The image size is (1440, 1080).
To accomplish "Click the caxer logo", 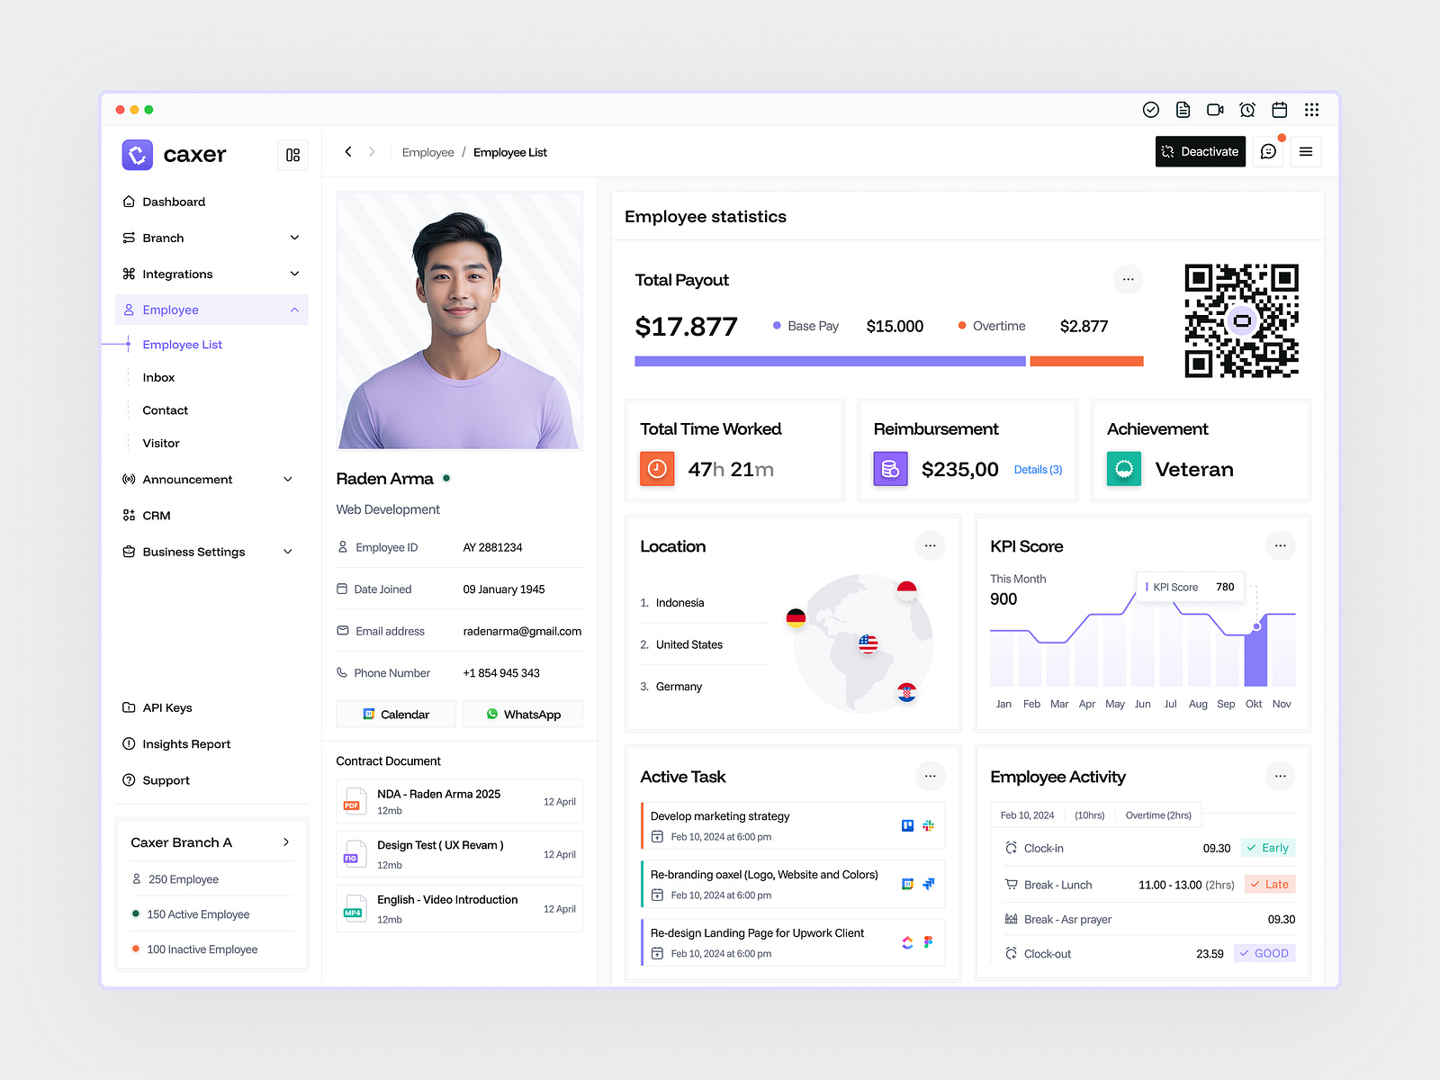I will tap(138, 155).
